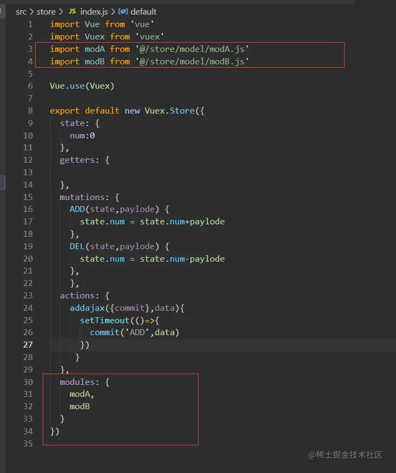Click 'state.num+paylode' expression on line 17
Image resolution: width=396 pixels, height=473 pixels.
(182, 222)
